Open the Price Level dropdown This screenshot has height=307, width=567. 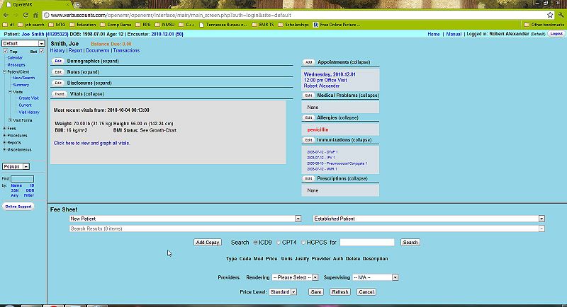click(x=283, y=291)
